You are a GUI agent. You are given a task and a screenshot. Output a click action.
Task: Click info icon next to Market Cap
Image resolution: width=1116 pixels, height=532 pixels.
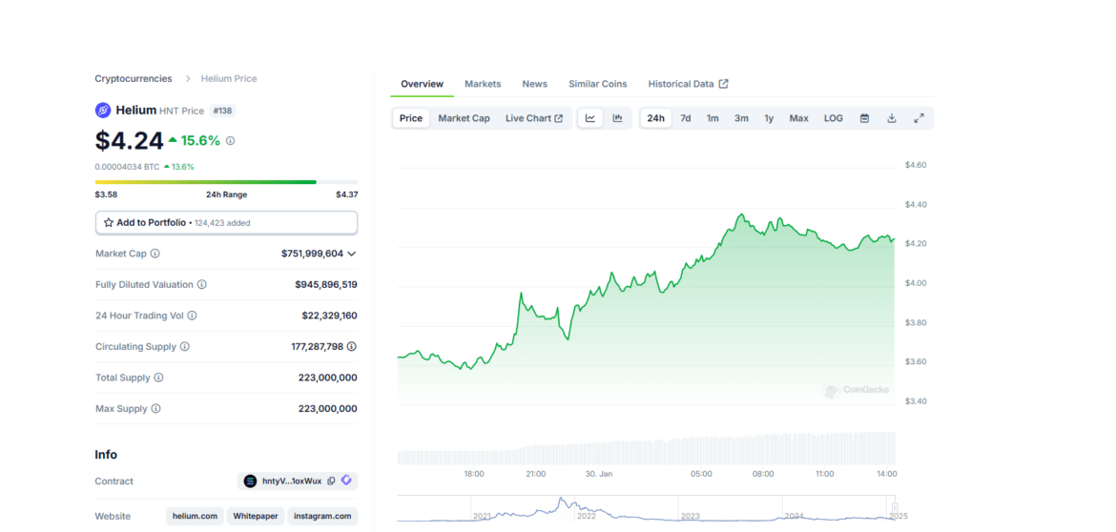pos(155,254)
